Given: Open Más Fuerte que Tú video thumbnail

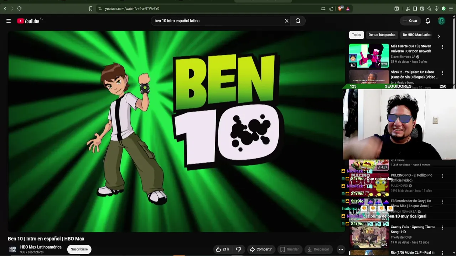Looking at the screenshot, I should [x=369, y=55].
